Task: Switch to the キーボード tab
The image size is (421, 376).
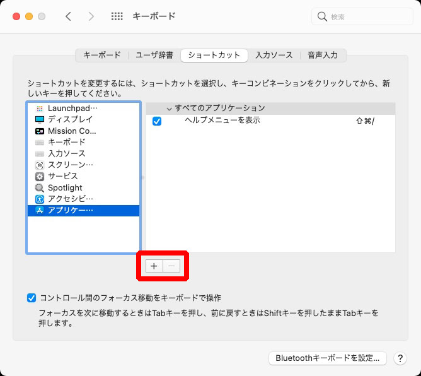Action: 102,55
